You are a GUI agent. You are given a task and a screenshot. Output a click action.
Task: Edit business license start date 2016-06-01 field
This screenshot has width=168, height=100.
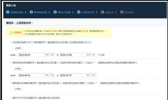37,55
